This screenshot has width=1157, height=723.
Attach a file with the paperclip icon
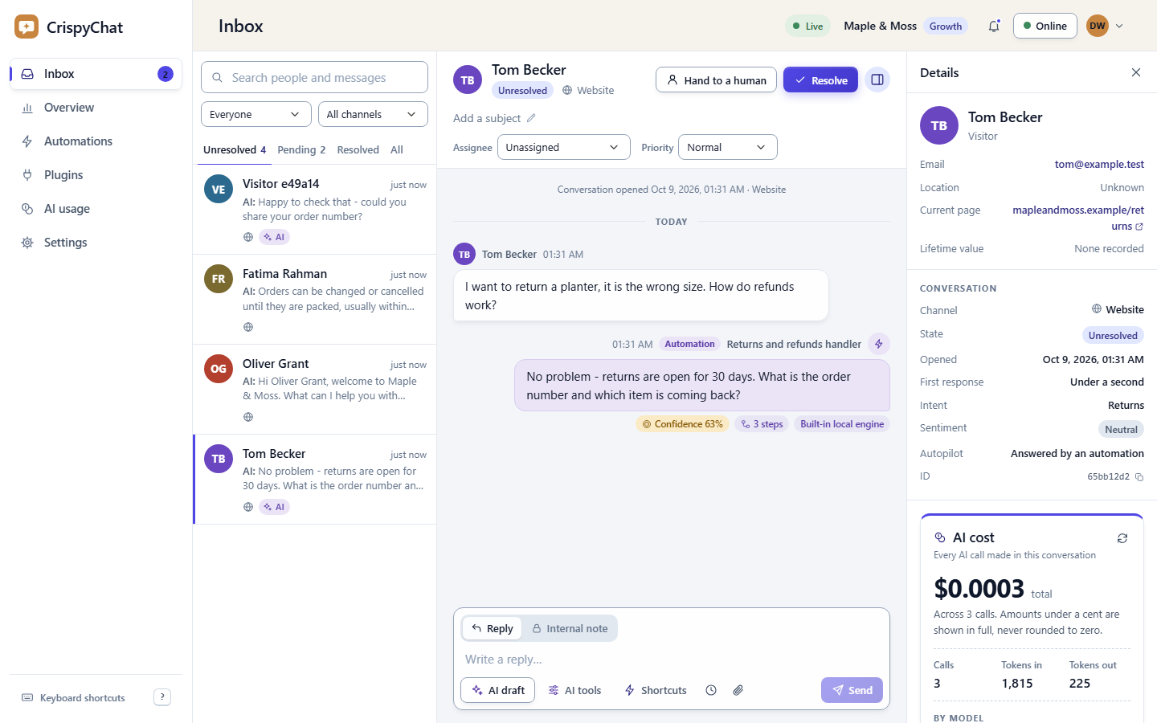point(738,690)
